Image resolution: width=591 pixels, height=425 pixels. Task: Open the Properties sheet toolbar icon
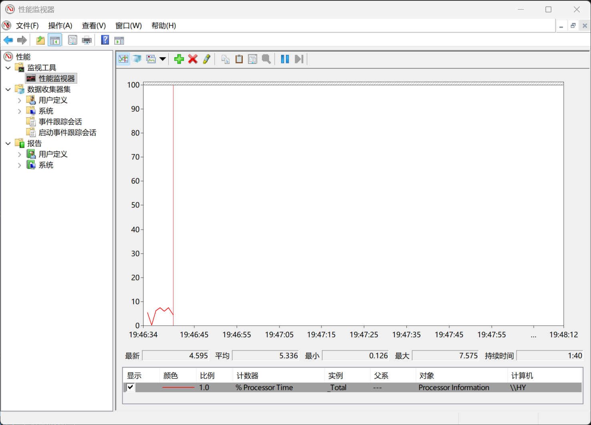pos(72,40)
